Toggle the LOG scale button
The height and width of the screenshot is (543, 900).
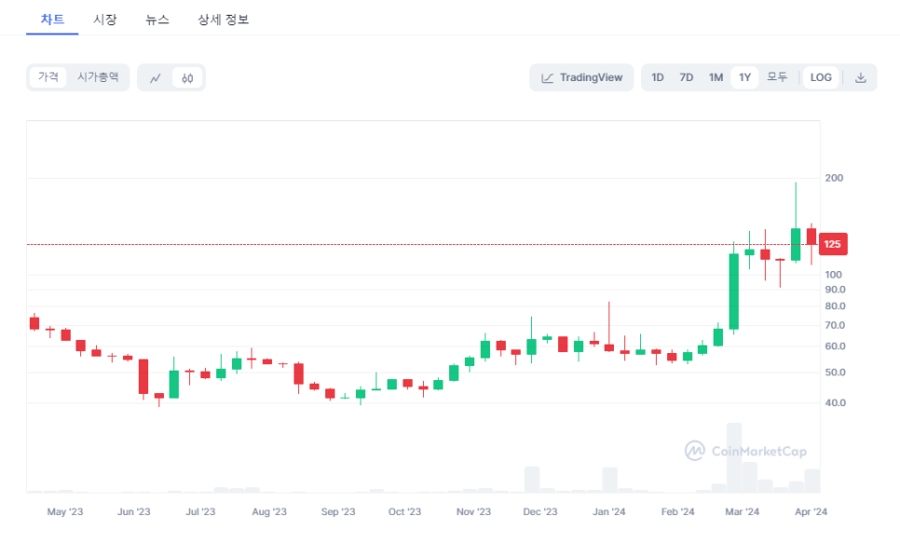[821, 77]
